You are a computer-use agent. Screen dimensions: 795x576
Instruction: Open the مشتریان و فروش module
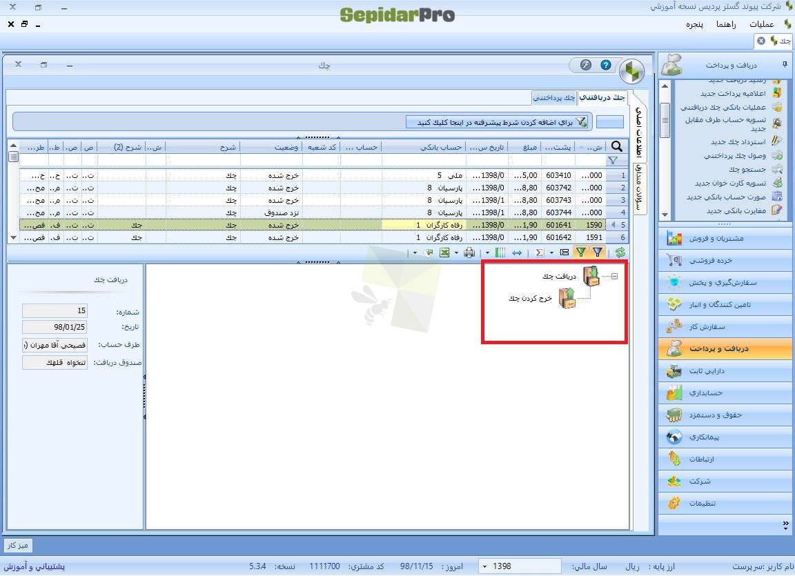point(725,238)
